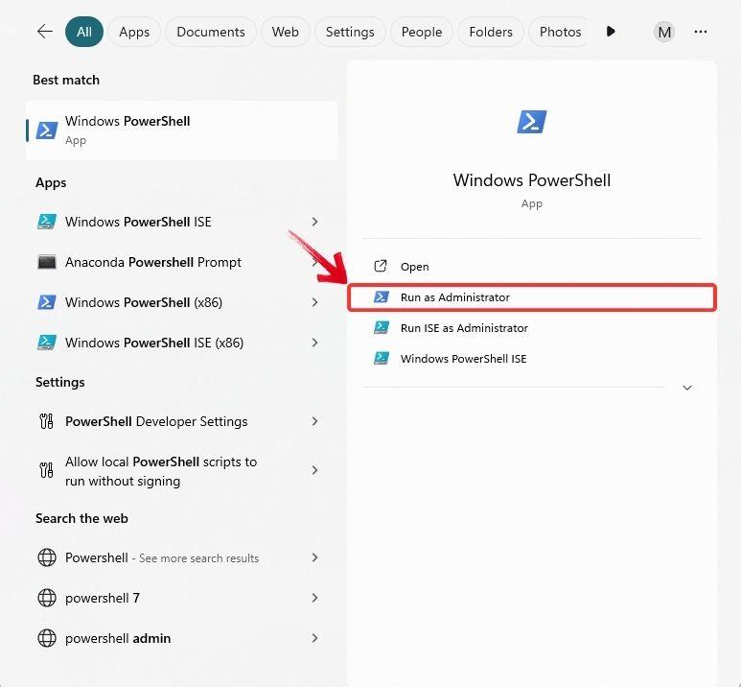
Task: Select the Folders filter tab
Action: click(x=491, y=32)
